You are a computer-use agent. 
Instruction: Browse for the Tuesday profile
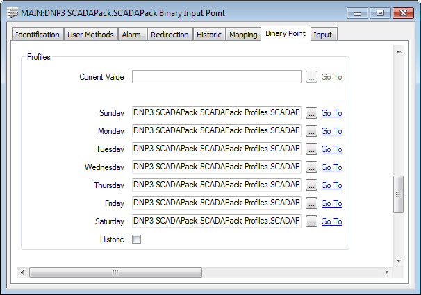(x=311, y=149)
